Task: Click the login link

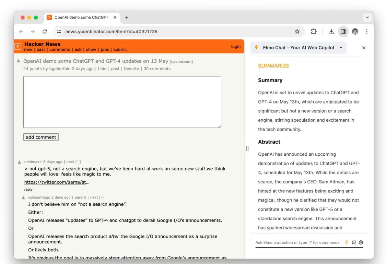Action: [x=236, y=47]
